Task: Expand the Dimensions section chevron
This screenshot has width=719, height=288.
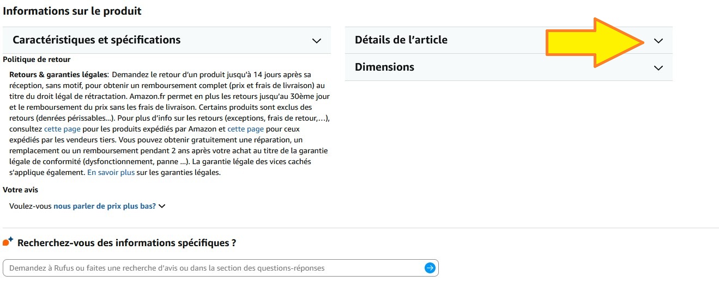Action: [658, 68]
